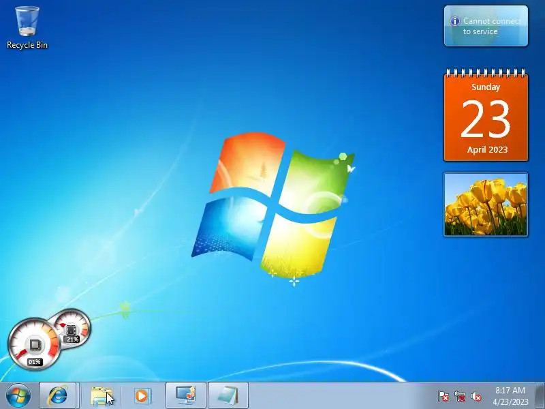Open the taskbar clock showing 8:17 AM
Screen dimensions: 545x409
click(510, 390)
